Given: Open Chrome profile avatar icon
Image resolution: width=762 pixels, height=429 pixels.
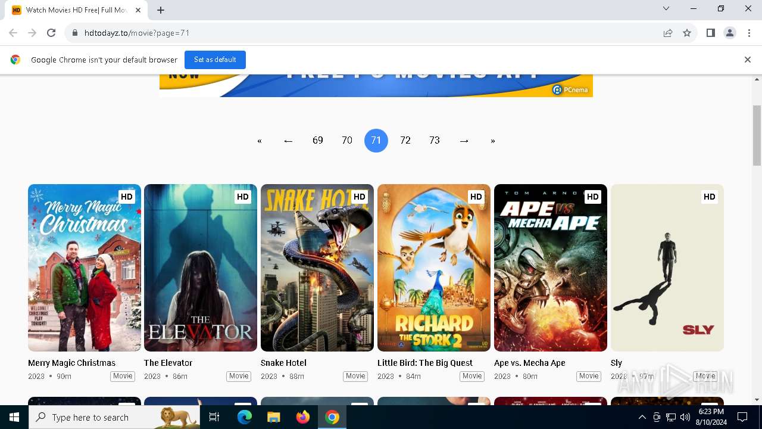Looking at the screenshot, I should (730, 33).
